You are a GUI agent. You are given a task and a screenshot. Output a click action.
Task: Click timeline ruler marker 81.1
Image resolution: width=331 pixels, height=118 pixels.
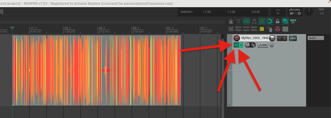tap(170, 28)
